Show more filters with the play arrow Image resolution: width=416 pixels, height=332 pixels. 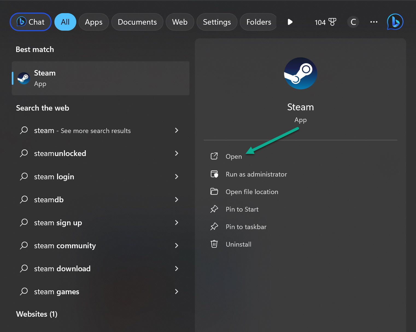pos(290,22)
